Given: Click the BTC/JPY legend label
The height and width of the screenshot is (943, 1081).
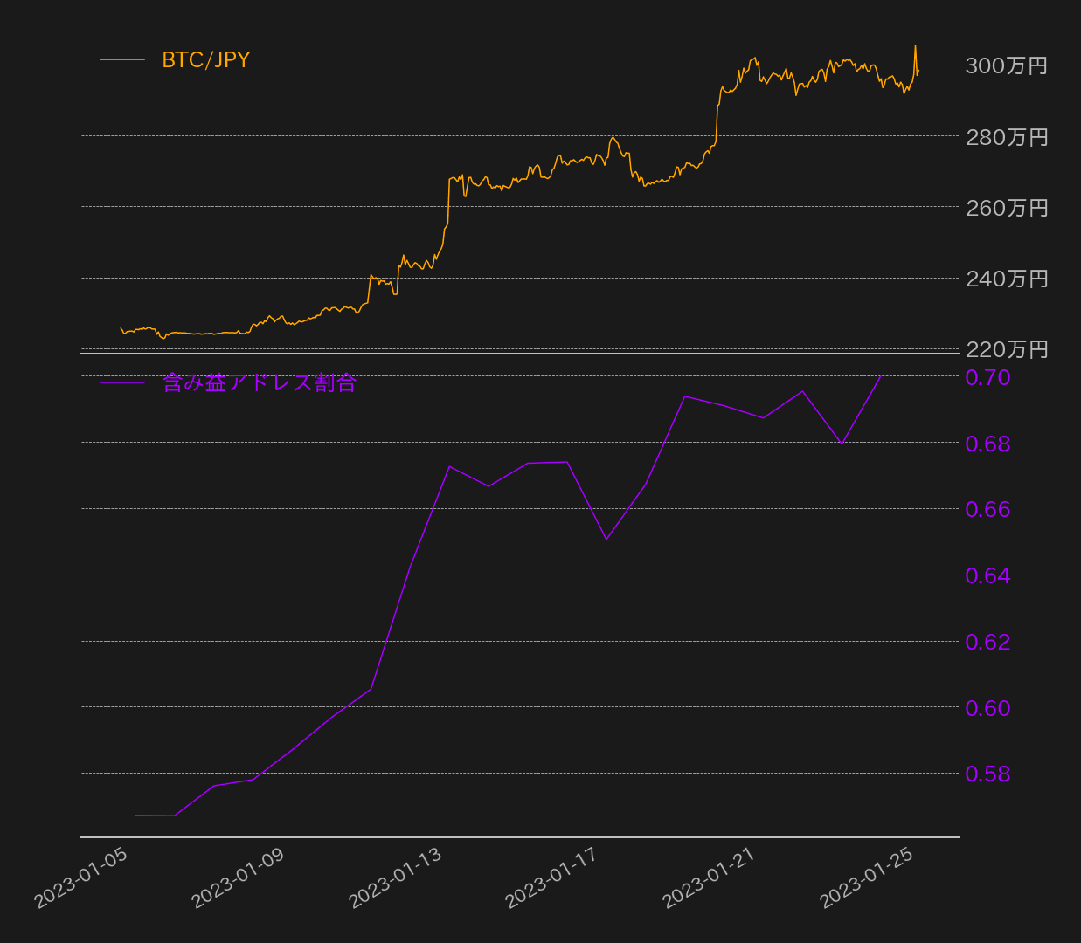Looking at the screenshot, I should click(205, 59).
